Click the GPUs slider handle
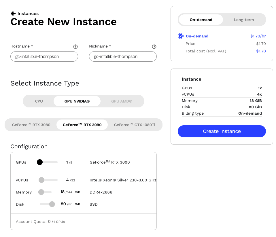Screen dimensions: 276x237 [40, 162]
